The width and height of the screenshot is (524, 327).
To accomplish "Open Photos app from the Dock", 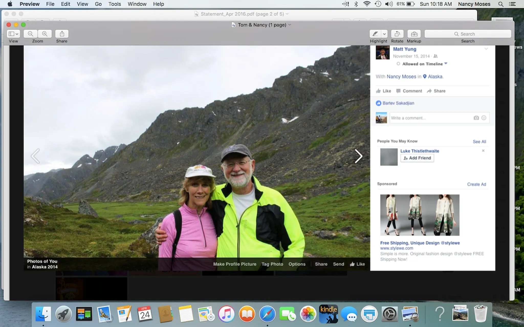I will click(x=308, y=314).
